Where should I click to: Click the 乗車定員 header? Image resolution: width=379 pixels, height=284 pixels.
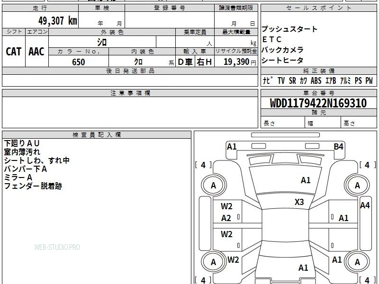pos(195,32)
